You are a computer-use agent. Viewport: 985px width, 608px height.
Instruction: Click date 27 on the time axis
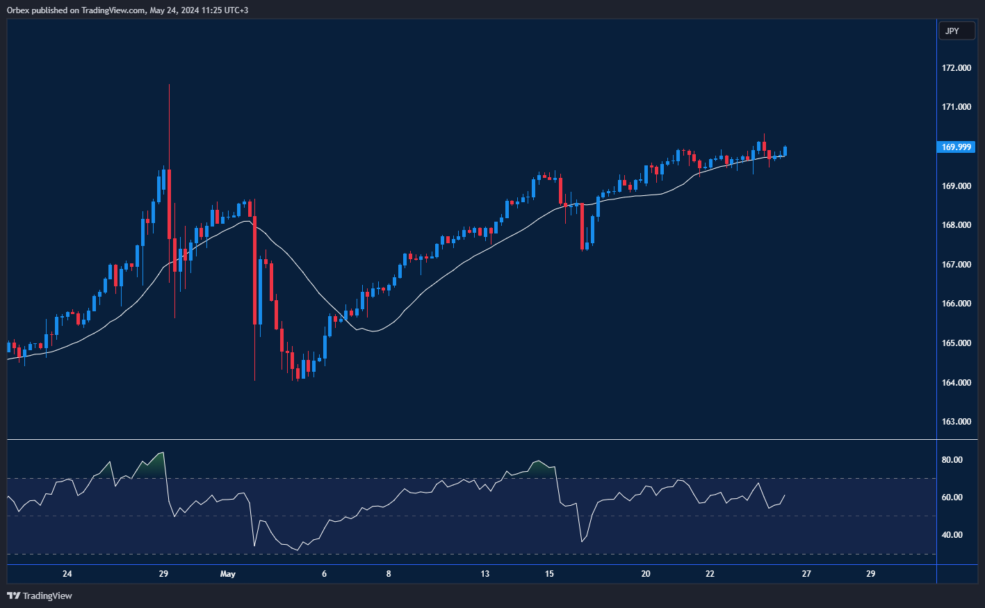tap(806, 574)
